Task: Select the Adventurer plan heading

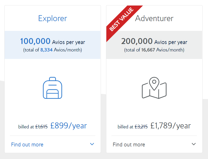Action: pos(154,18)
